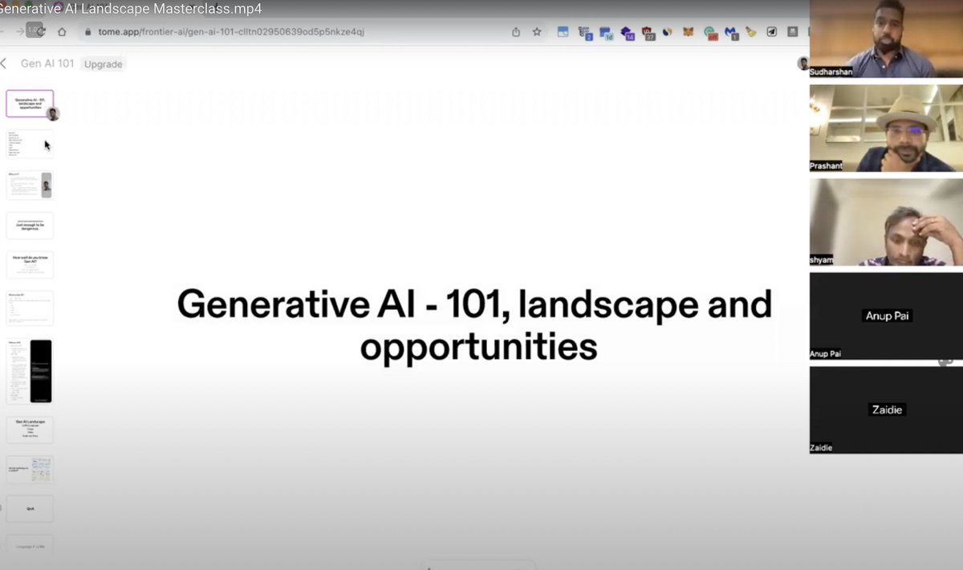
Task: Click Prashant's video tile
Action: click(x=886, y=128)
